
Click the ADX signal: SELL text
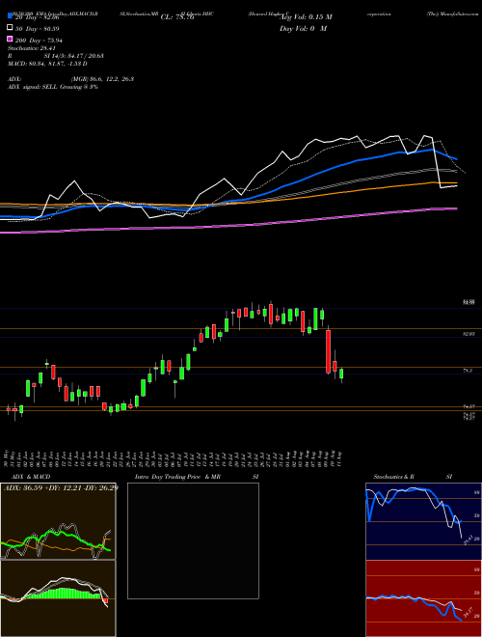33,87
